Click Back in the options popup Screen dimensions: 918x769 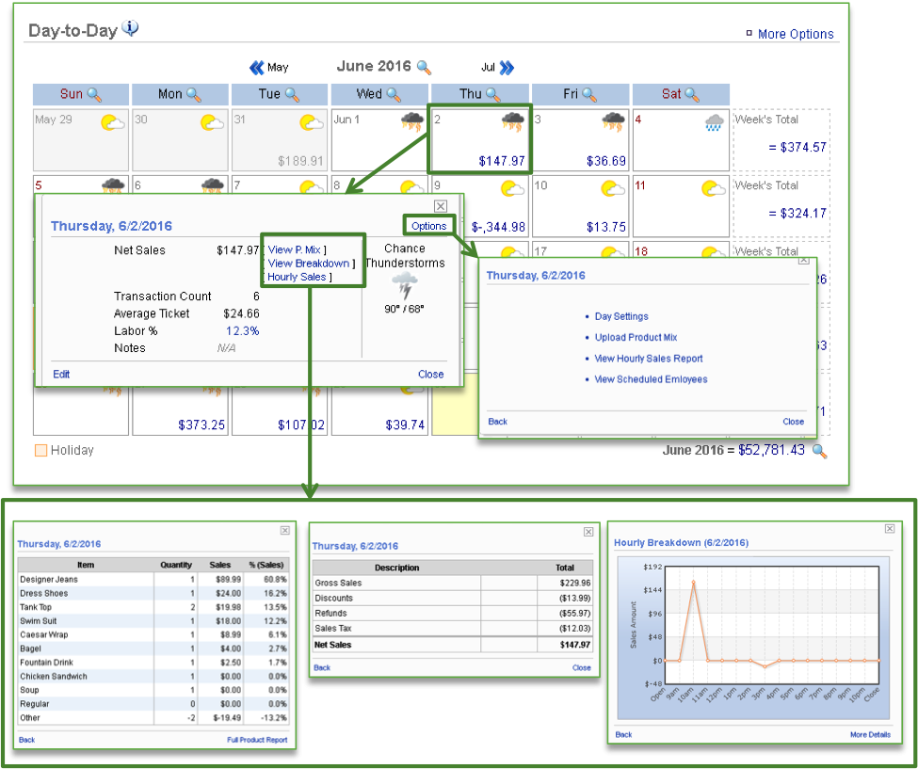point(498,422)
